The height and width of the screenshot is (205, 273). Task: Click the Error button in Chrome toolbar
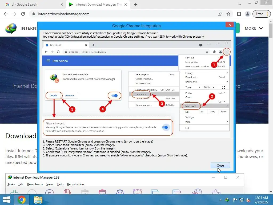(259, 14)
